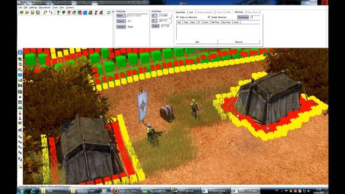Click the Add merchant item button

pos(197,42)
